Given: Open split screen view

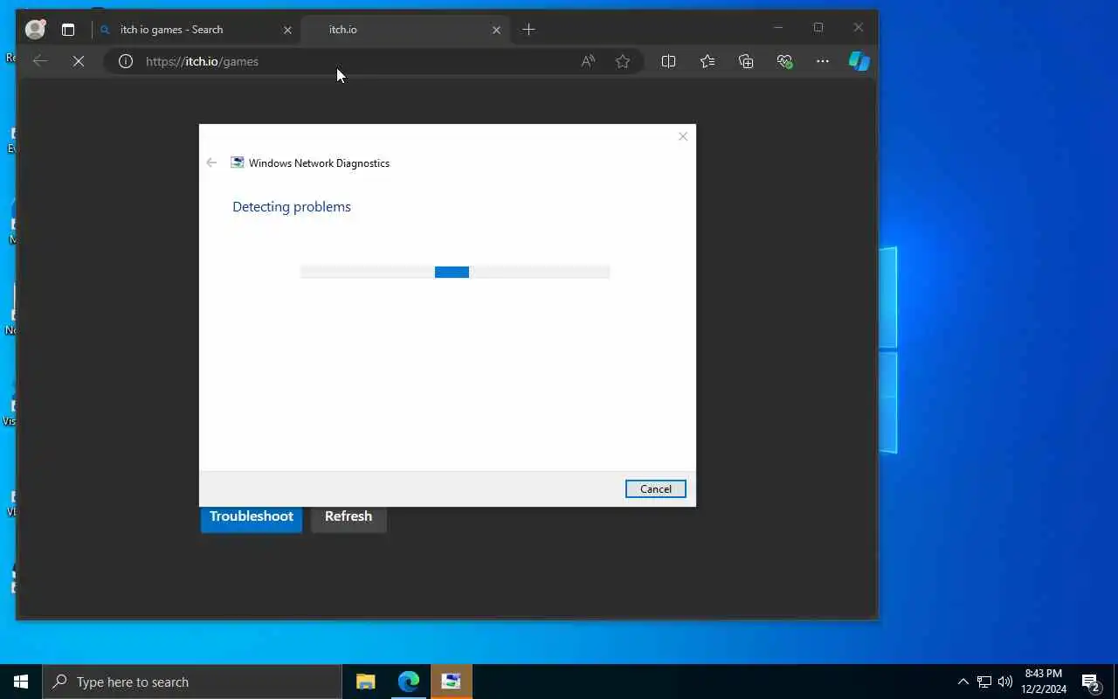Looking at the screenshot, I should point(668,61).
